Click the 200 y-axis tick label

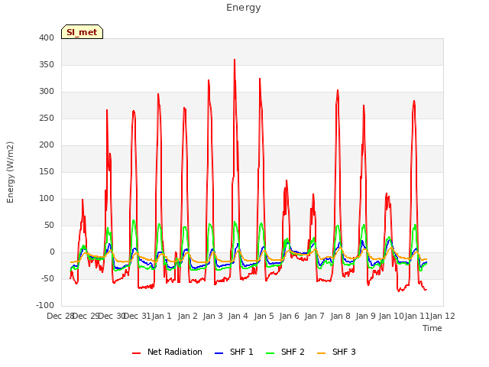point(47,145)
